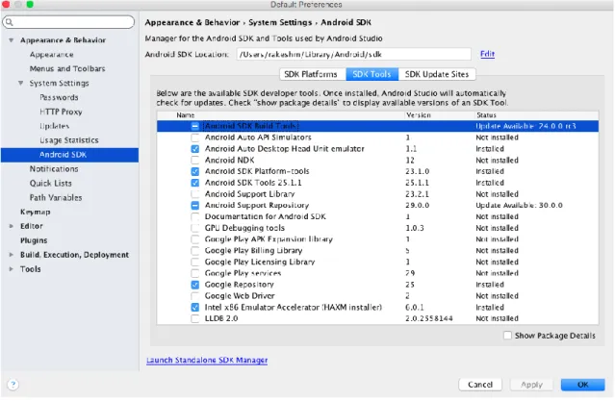Uncheck Android SDK Tools 25.1.1

pyautogui.click(x=195, y=183)
